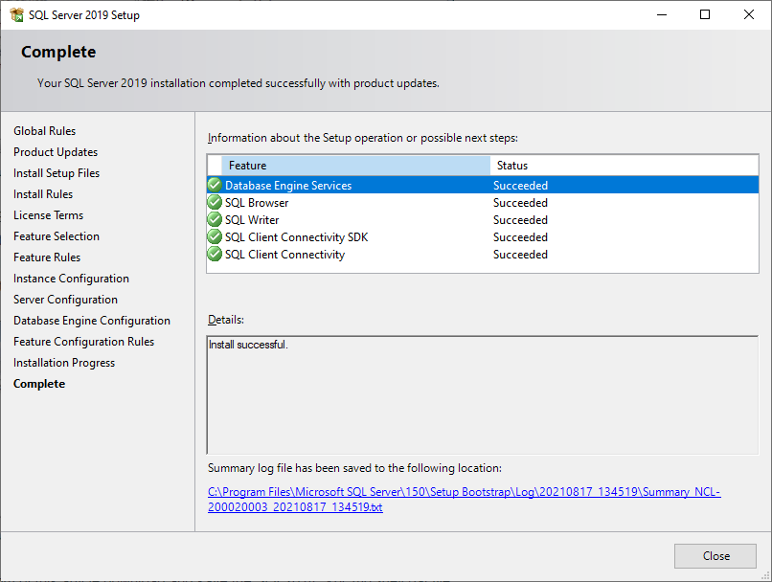772x582 pixels.
Task: Click the SQL Browser success icon
Action: tap(215, 202)
